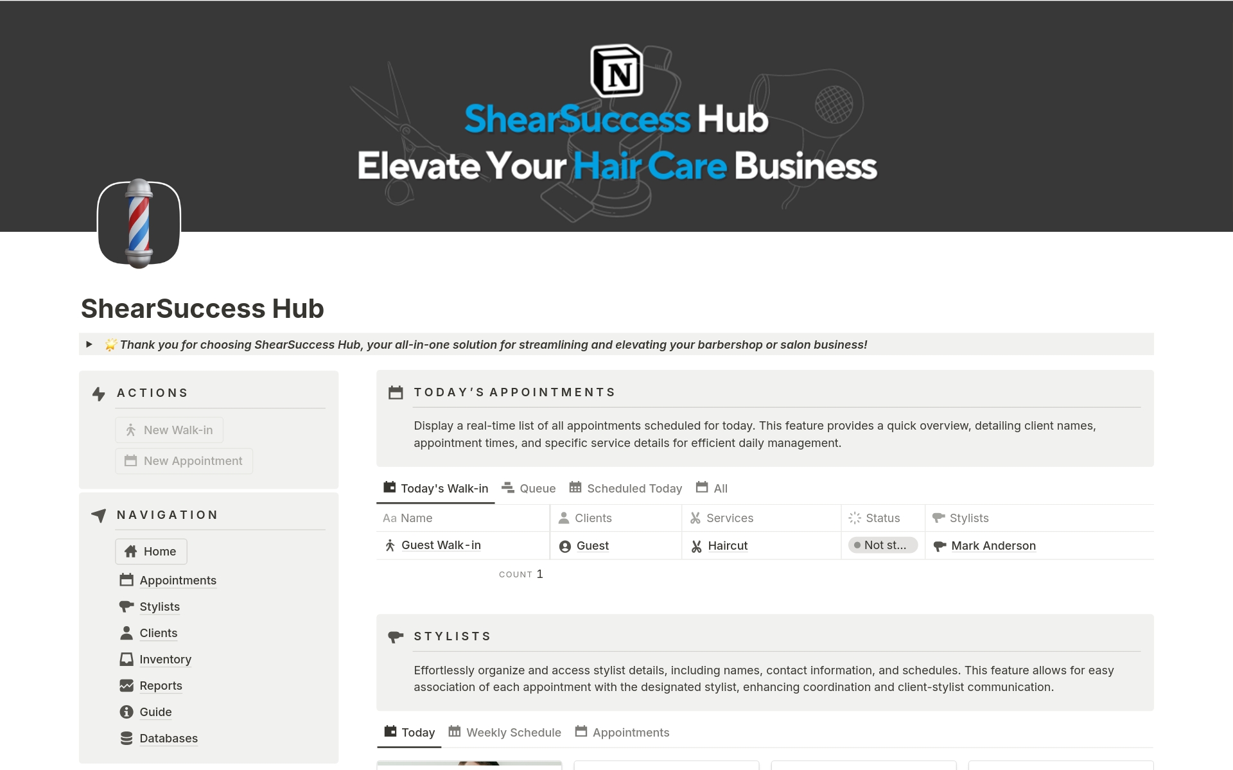
Task: Click the Guest Walk-in entry row
Action: pyautogui.click(x=440, y=545)
